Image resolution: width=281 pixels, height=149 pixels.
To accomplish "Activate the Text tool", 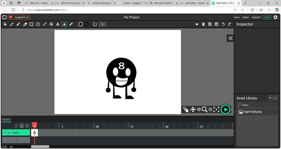I will coord(58,24).
